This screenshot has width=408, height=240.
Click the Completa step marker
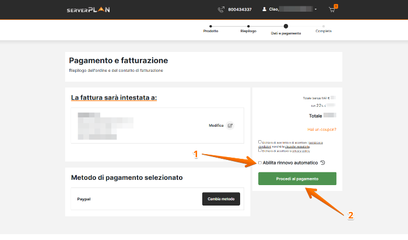[x=323, y=26]
